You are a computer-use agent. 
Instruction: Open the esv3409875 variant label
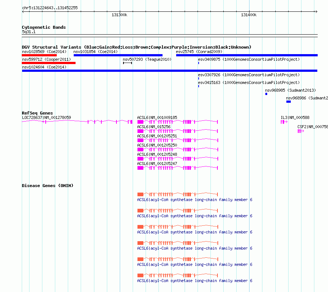(x=249, y=59)
